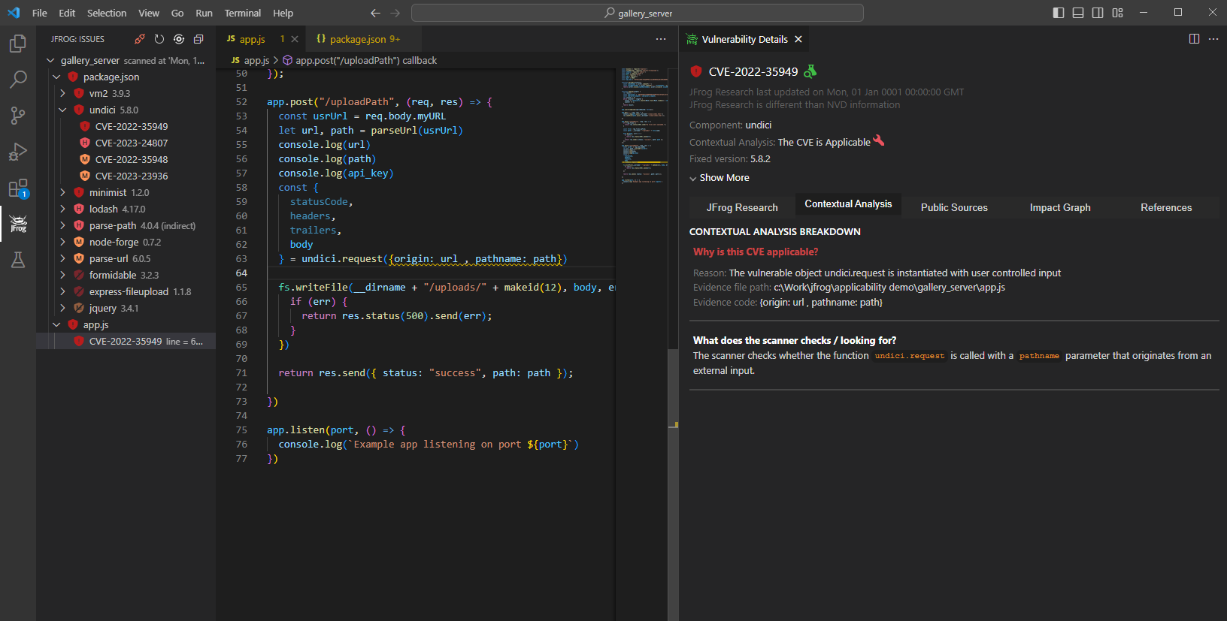This screenshot has width=1227, height=621.
Task: Open Run and Debug view
Action: (x=18, y=152)
